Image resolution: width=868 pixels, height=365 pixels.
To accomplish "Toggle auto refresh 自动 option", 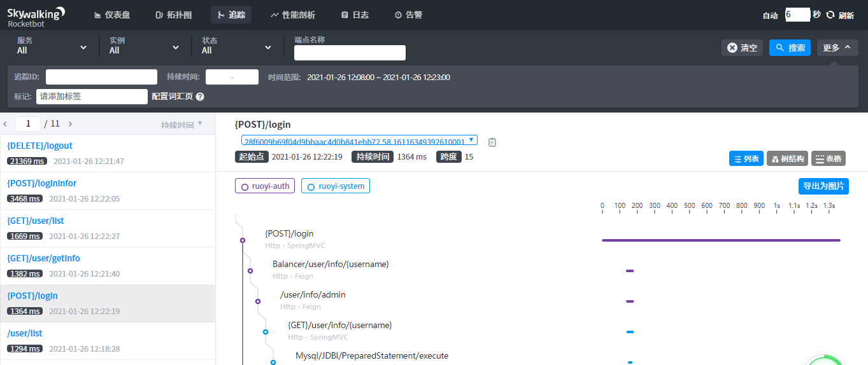I will coord(770,15).
